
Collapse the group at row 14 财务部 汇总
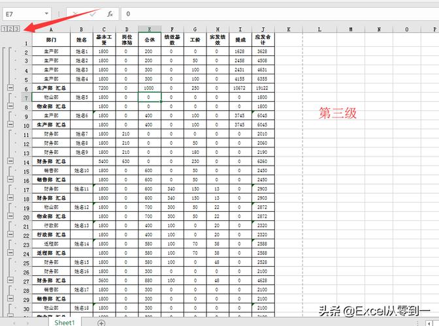pyautogui.click(x=10, y=161)
